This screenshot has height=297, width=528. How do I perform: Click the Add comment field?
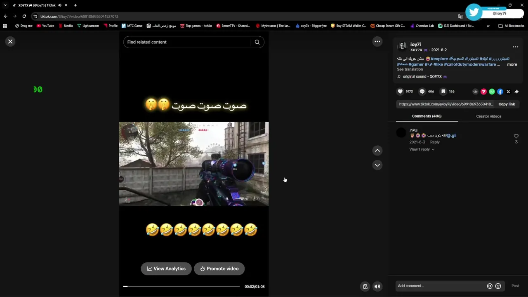[x=441, y=286]
